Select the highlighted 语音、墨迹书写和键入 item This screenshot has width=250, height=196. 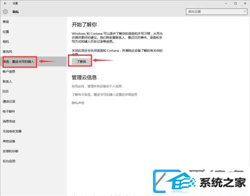coord(33,61)
